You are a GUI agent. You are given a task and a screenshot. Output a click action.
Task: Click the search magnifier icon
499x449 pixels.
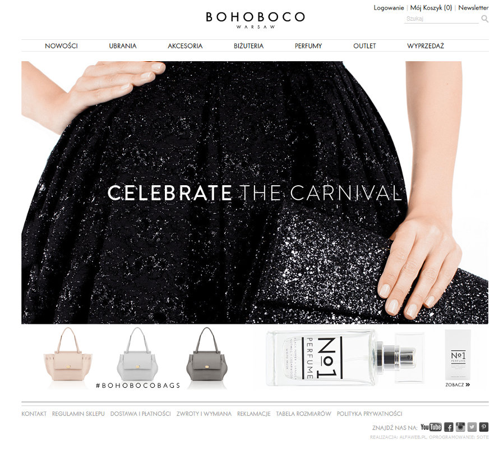pos(484,19)
